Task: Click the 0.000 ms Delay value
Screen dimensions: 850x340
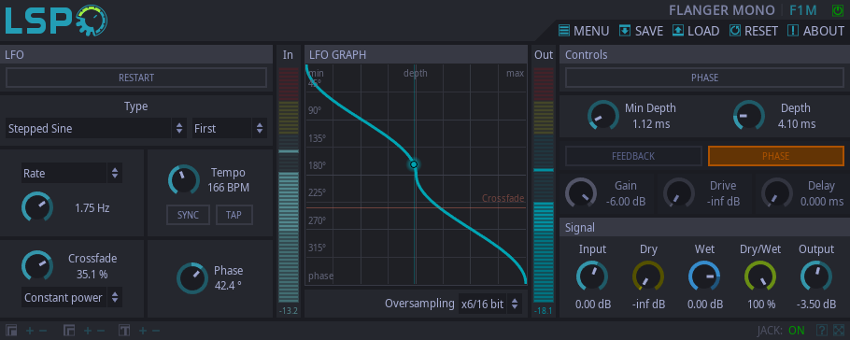Action: (x=822, y=202)
